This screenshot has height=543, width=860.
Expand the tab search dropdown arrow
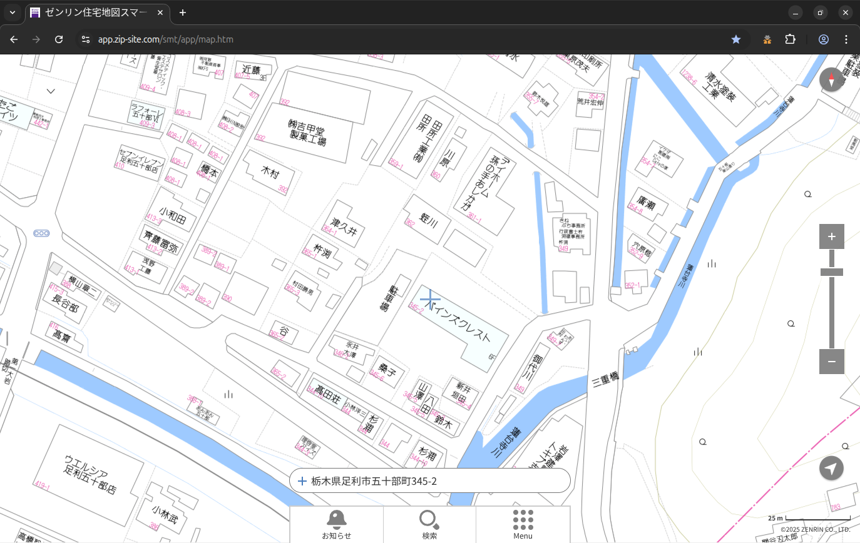(x=13, y=13)
